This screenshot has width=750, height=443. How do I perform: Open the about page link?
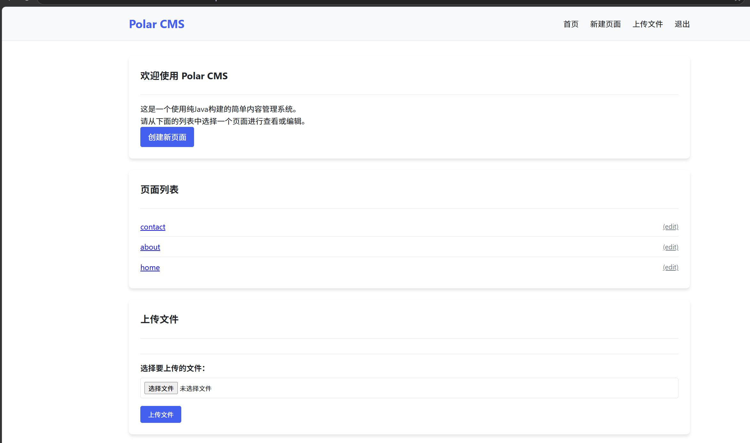(x=150, y=247)
